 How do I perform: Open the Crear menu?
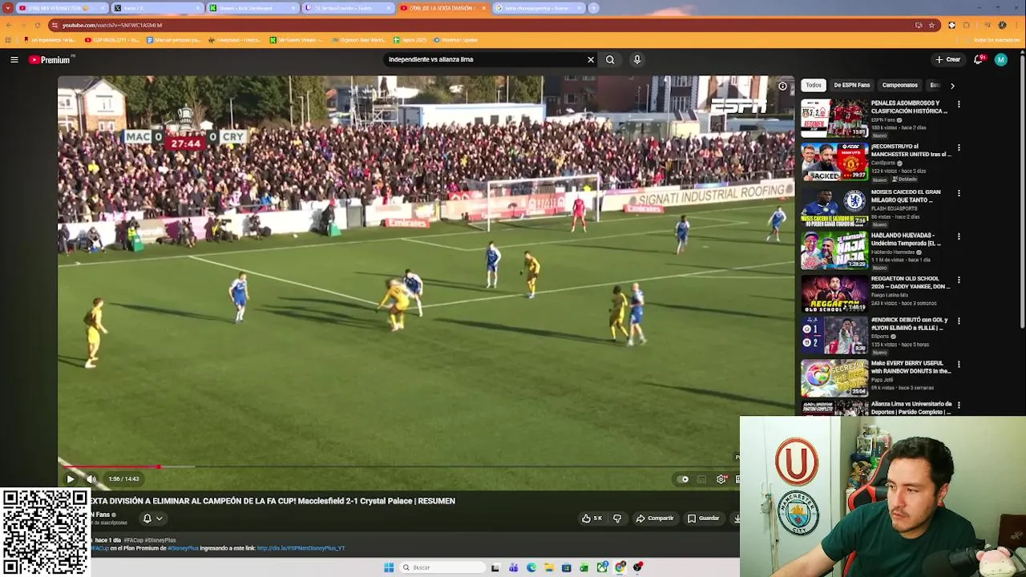[947, 59]
